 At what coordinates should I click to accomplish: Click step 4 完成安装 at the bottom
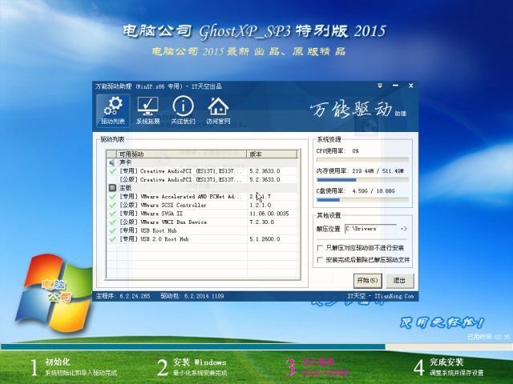[448, 367]
